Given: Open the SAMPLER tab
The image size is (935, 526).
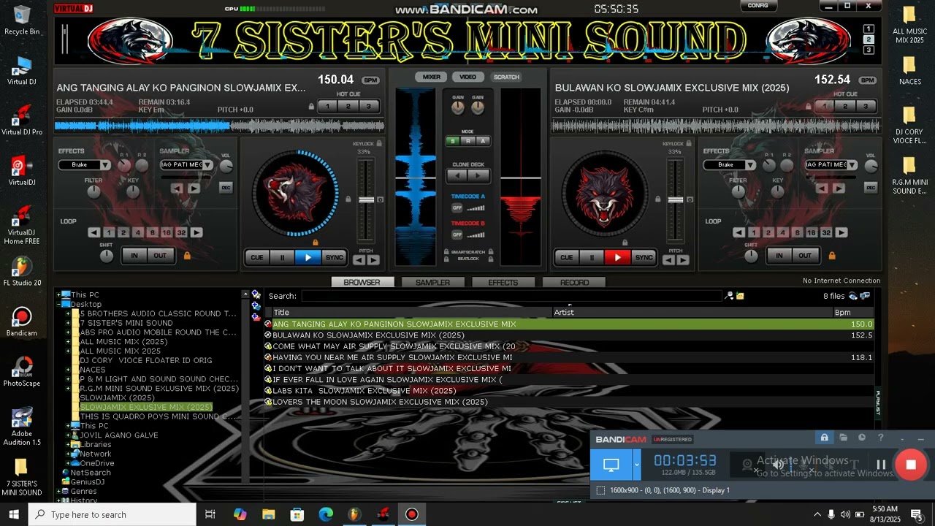Looking at the screenshot, I should pos(432,282).
